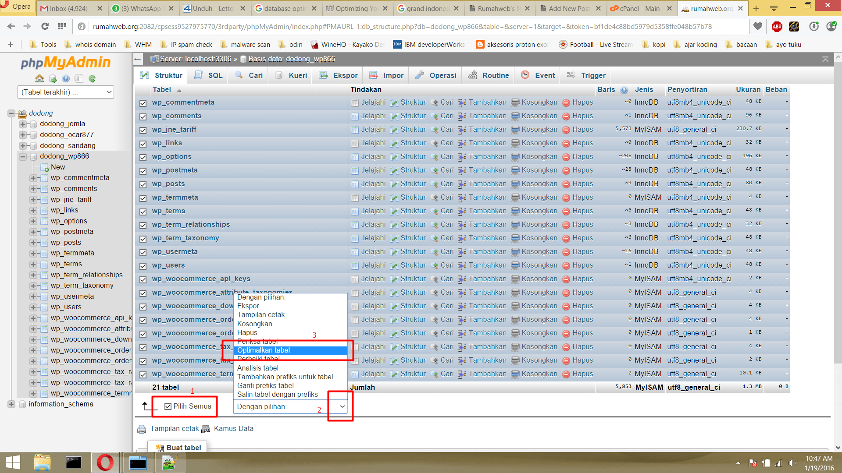The height and width of the screenshot is (473, 842).
Task: Click the browser address bar
Action: [x=412, y=27]
